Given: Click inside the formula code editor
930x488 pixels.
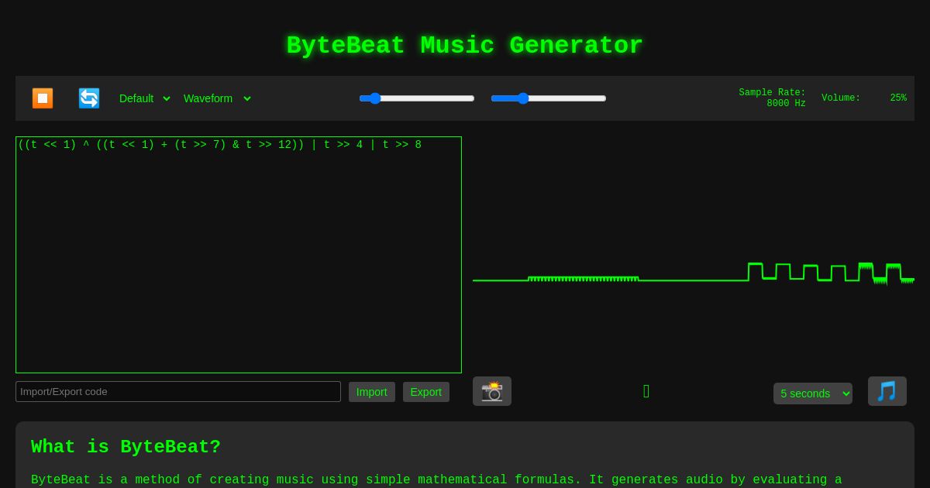Looking at the screenshot, I should pos(239,255).
